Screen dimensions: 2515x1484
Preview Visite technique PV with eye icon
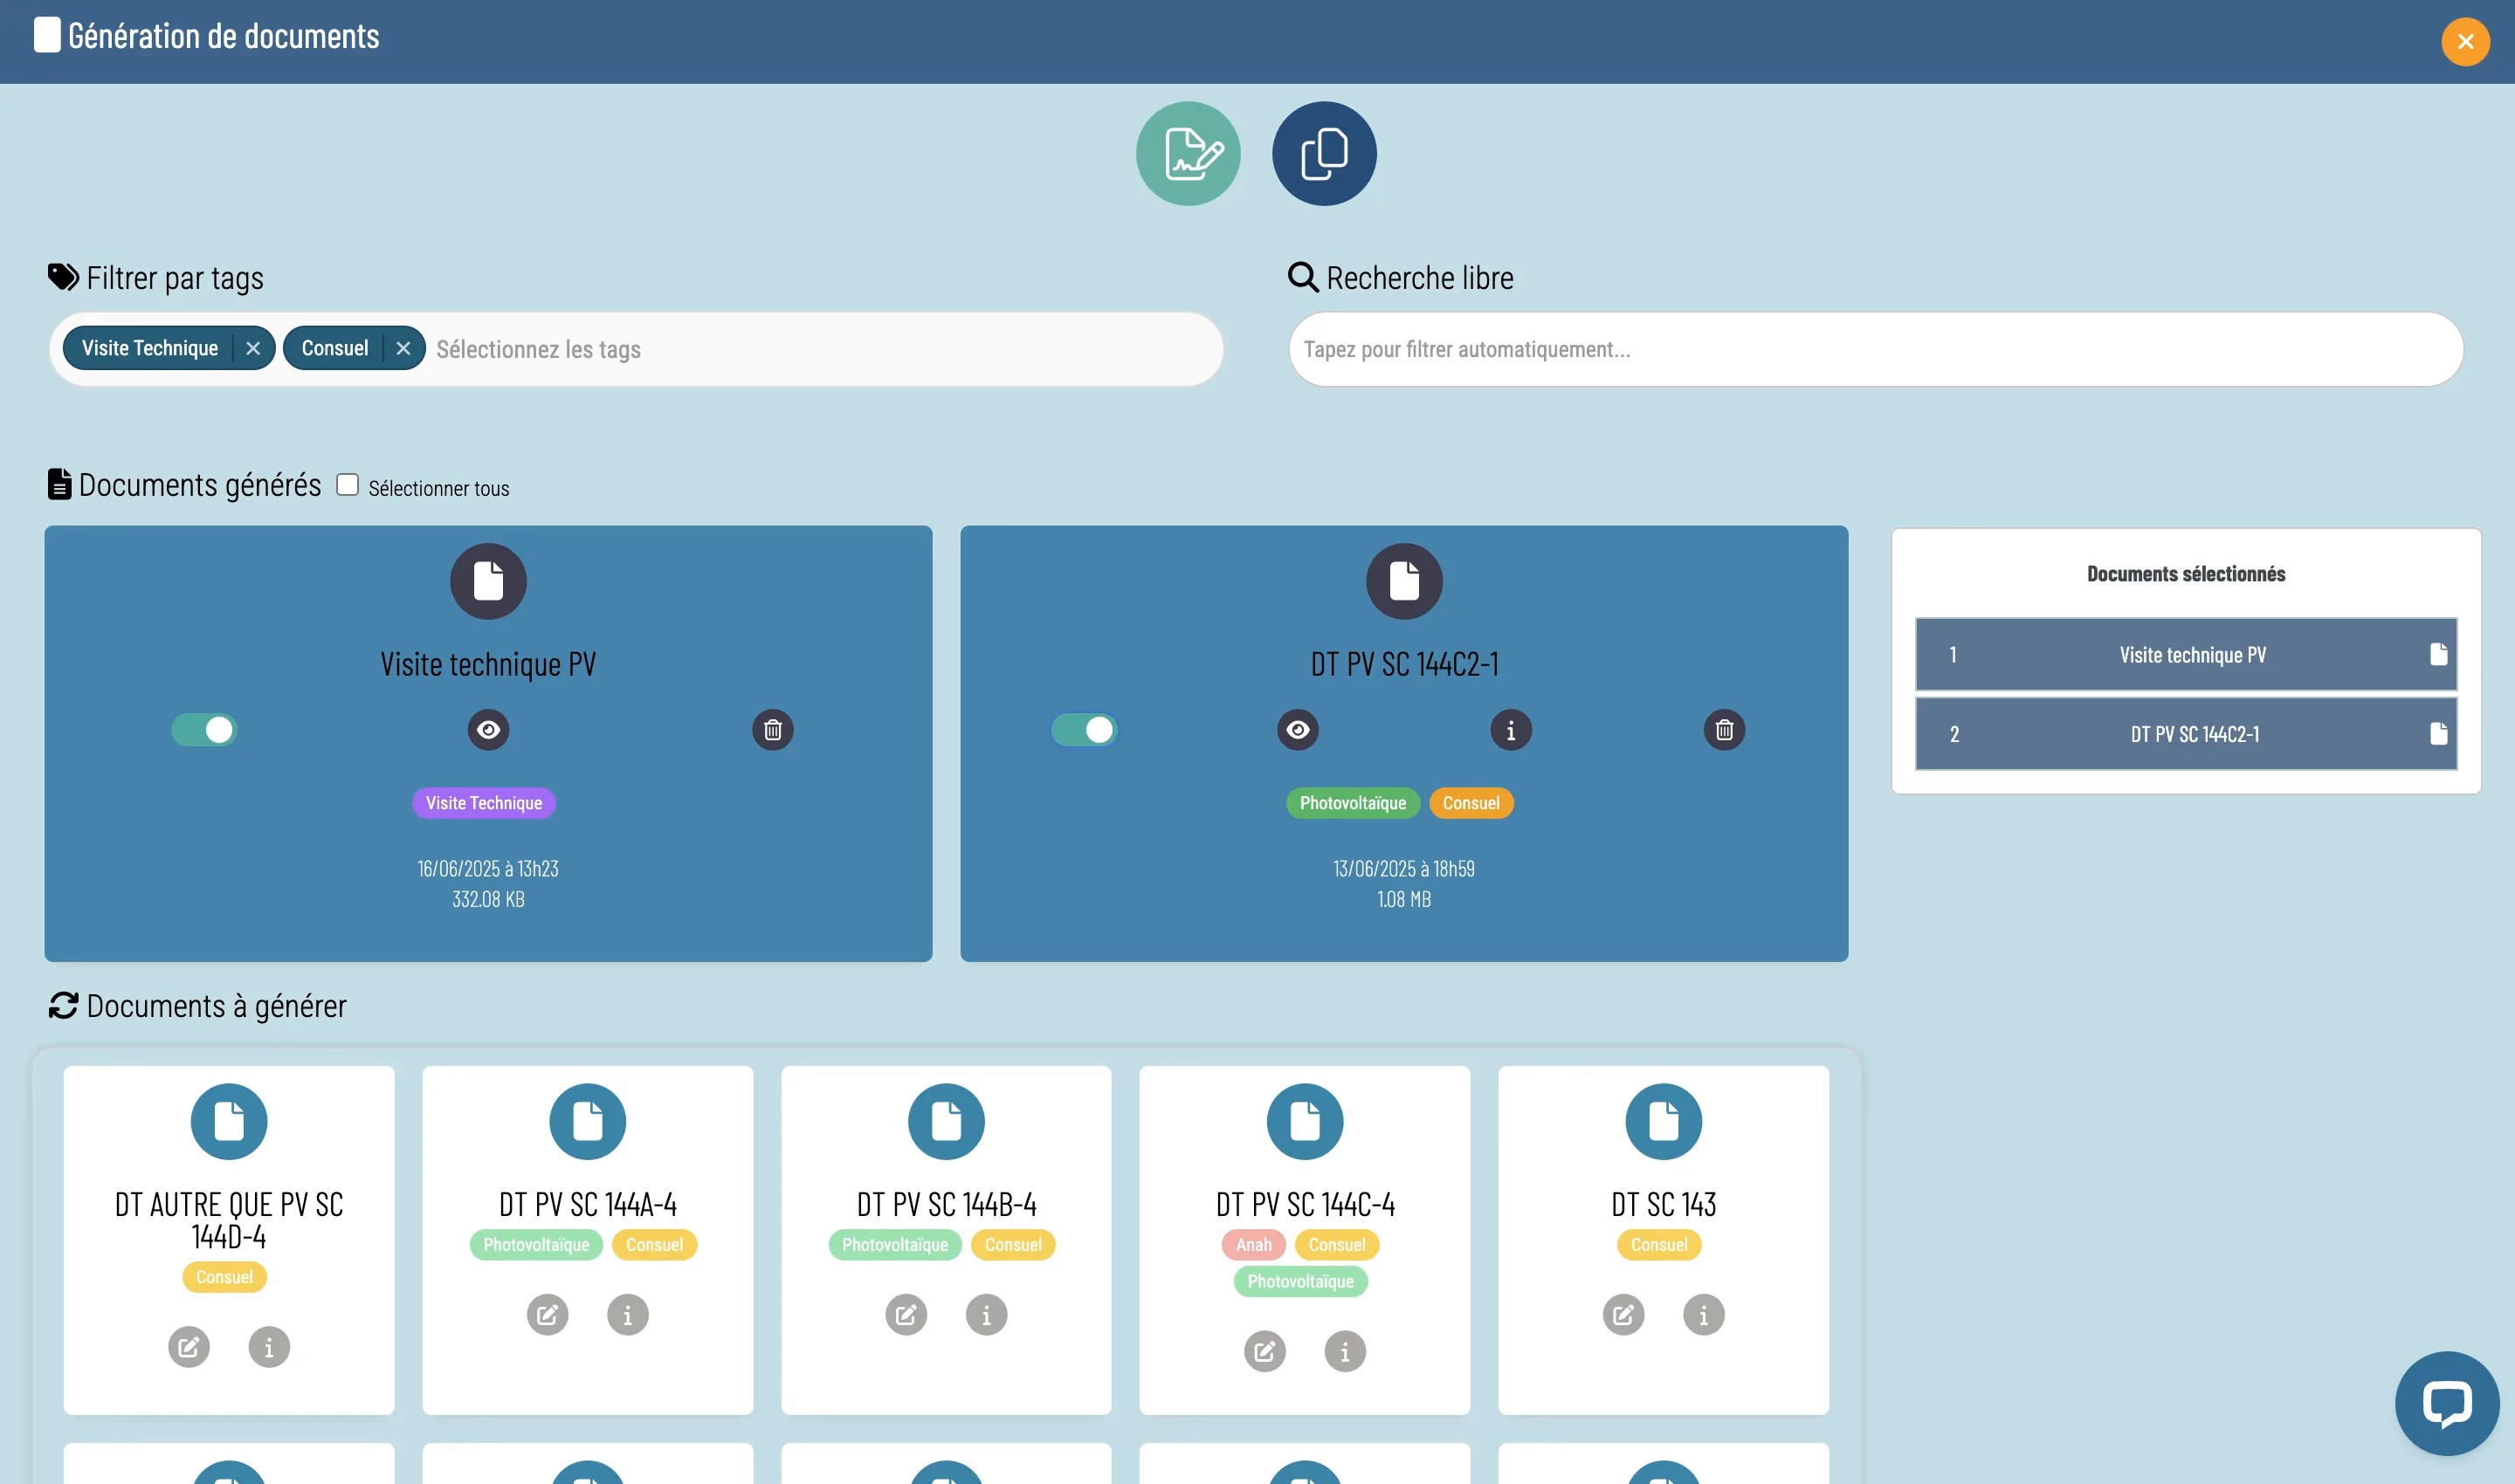[488, 730]
